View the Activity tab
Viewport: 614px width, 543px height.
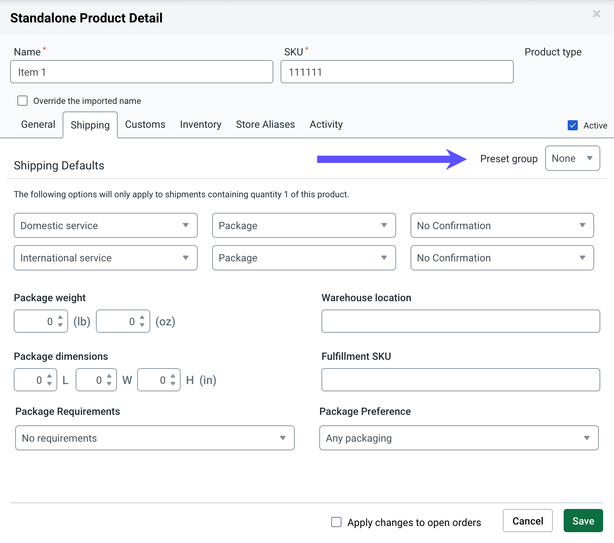tap(326, 125)
